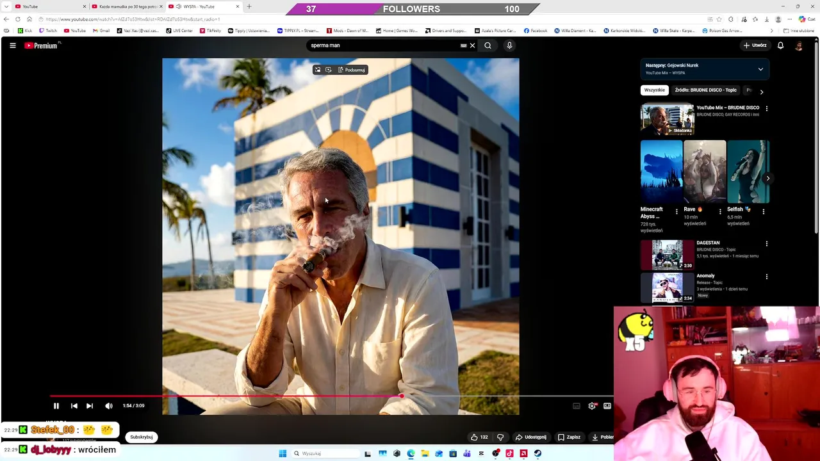Select the Wszystkie filter chip
The image size is (820, 461).
coord(655,90)
